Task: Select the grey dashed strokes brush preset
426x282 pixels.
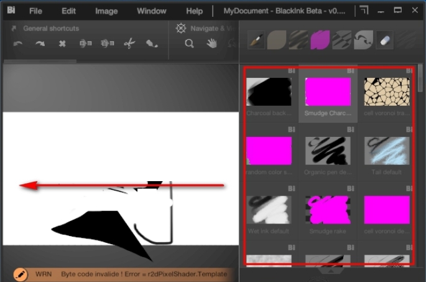Action: pos(342,40)
